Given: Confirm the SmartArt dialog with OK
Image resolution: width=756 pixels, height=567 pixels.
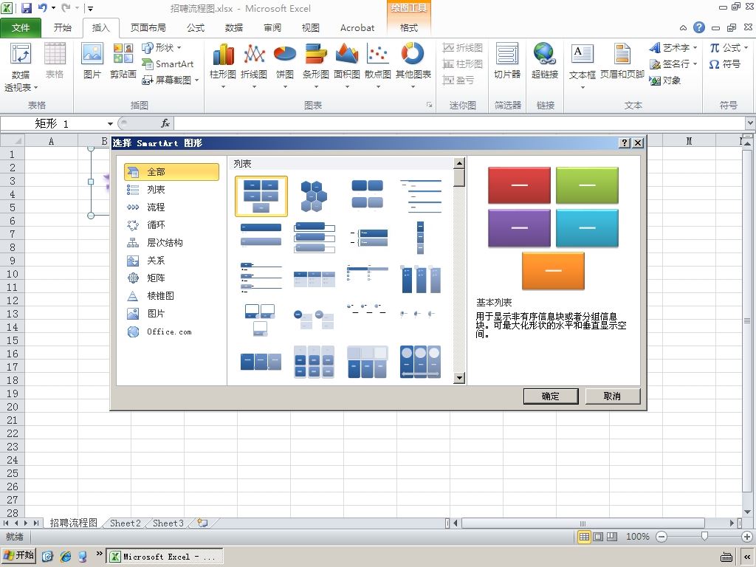Looking at the screenshot, I should click(x=551, y=396).
